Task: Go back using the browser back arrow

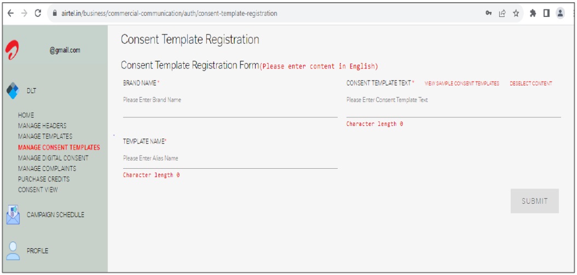Action: coord(10,13)
